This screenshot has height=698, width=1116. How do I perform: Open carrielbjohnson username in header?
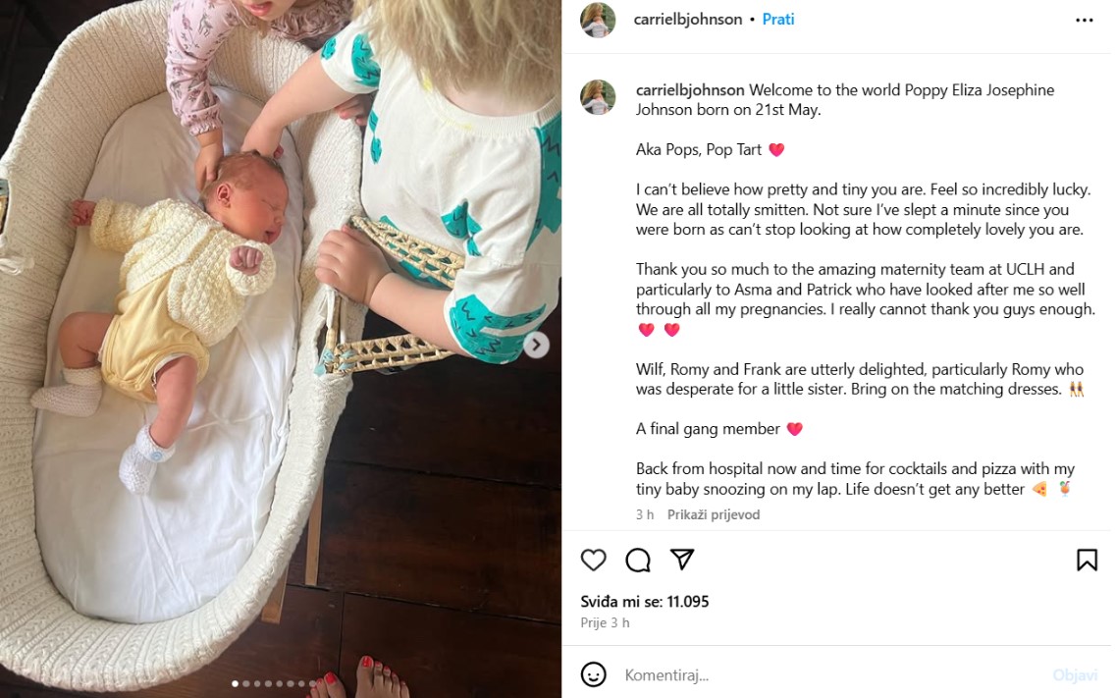[687, 20]
